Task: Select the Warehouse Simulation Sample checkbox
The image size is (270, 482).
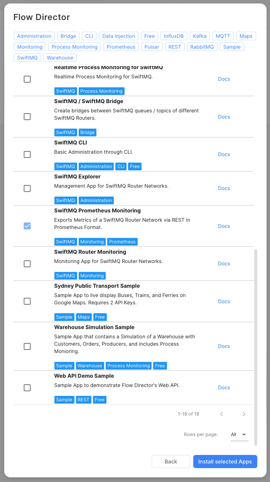Action: tap(27, 346)
